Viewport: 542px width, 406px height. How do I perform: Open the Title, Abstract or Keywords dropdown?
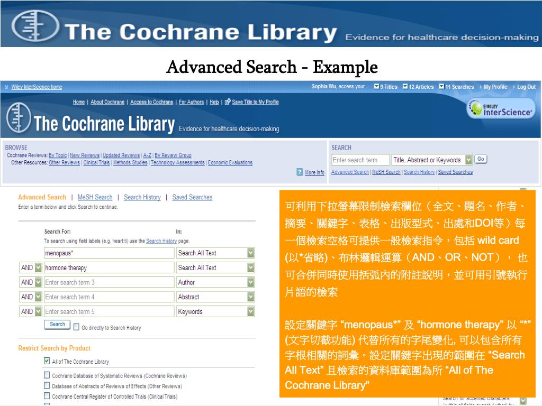468,160
